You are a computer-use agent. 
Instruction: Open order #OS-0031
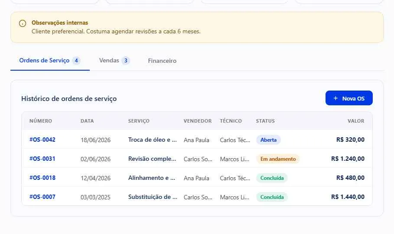(42, 159)
